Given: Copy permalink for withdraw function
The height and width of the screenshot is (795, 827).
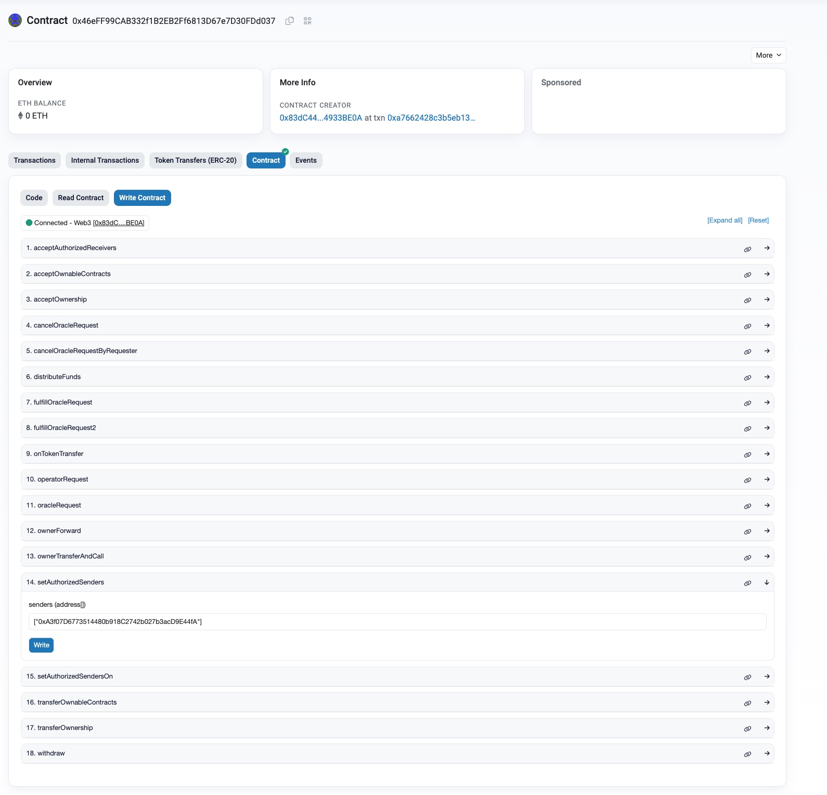Looking at the screenshot, I should pos(747,754).
